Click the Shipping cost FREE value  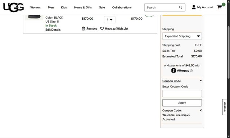[x=198, y=45]
